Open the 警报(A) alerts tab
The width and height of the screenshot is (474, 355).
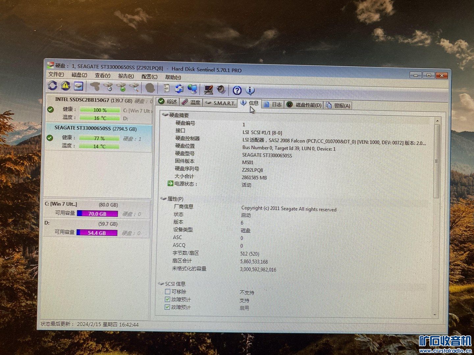click(x=338, y=105)
